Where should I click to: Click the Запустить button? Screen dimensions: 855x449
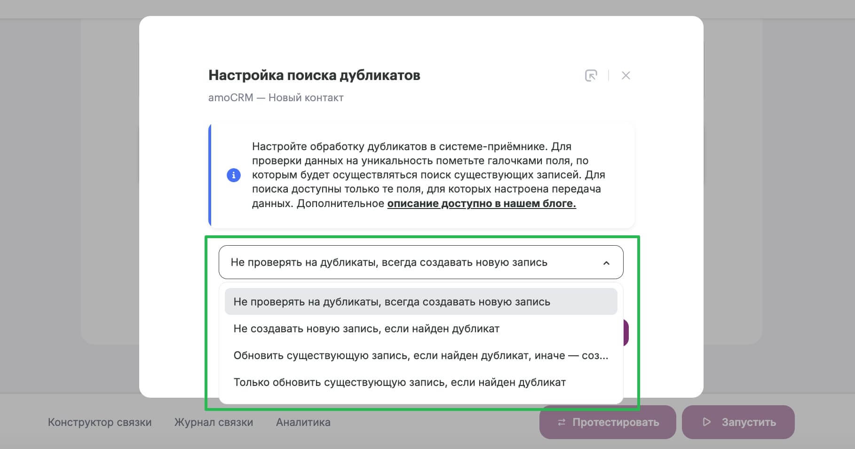click(x=738, y=422)
